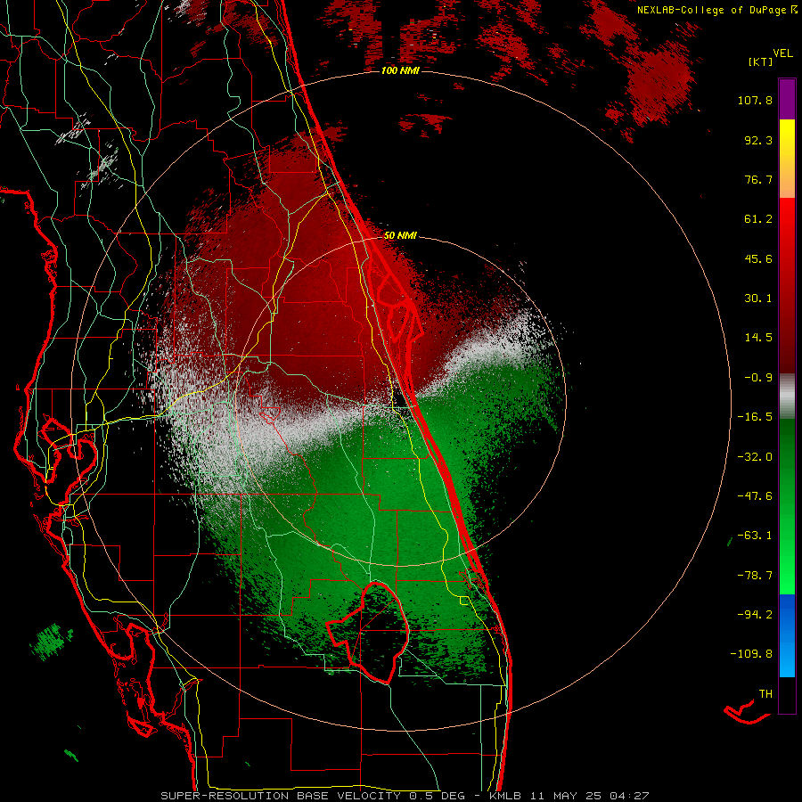Click the 100 NMI range ring label
Screen dimensions: 802x802
tap(400, 70)
